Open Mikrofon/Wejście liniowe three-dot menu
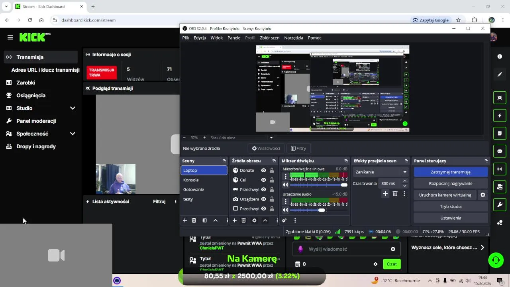This screenshot has width=510, height=287. (x=285, y=176)
